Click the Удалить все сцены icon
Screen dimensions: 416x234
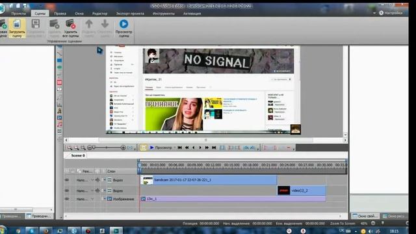click(x=71, y=24)
